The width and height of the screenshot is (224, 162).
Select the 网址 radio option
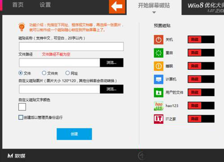pos(67,73)
